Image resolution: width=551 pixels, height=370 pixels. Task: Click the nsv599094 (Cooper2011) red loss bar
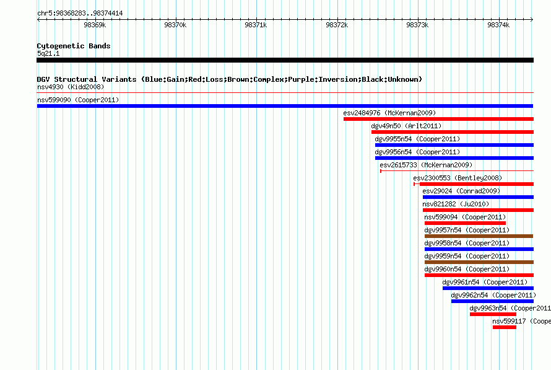pyautogui.click(x=466, y=223)
